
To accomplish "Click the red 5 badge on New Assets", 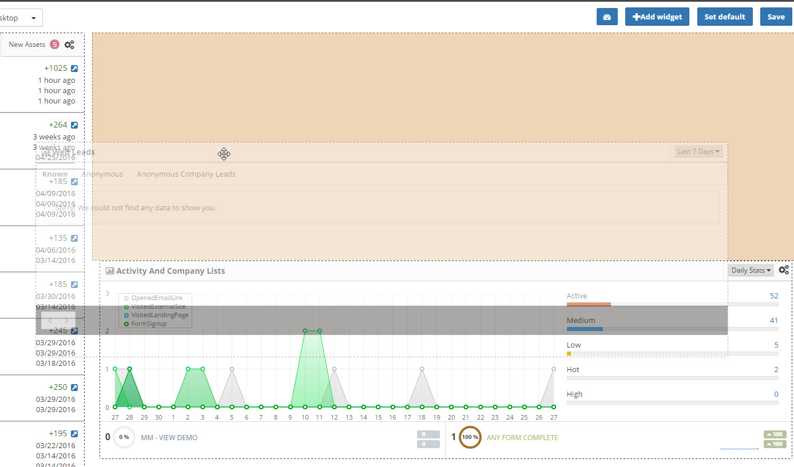I will (54, 45).
